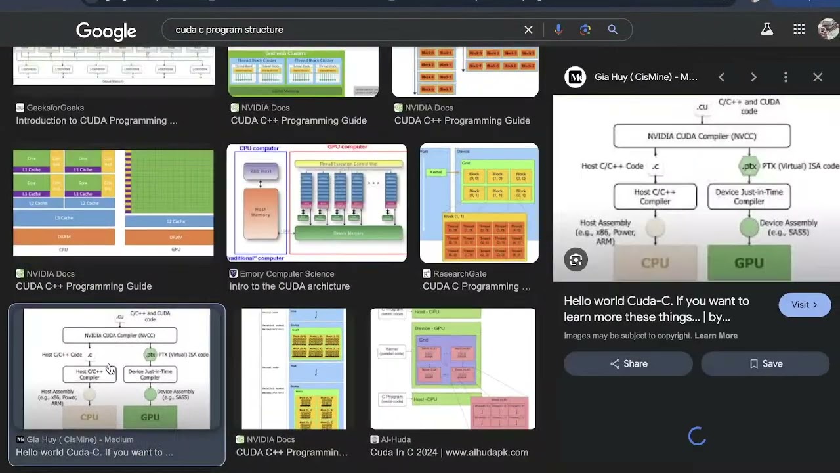Open Search Labs flask icon
The width and height of the screenshot is (840, 473).
(x=766, y=30)
